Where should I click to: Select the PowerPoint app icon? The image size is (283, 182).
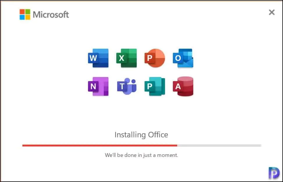point(155,58)
